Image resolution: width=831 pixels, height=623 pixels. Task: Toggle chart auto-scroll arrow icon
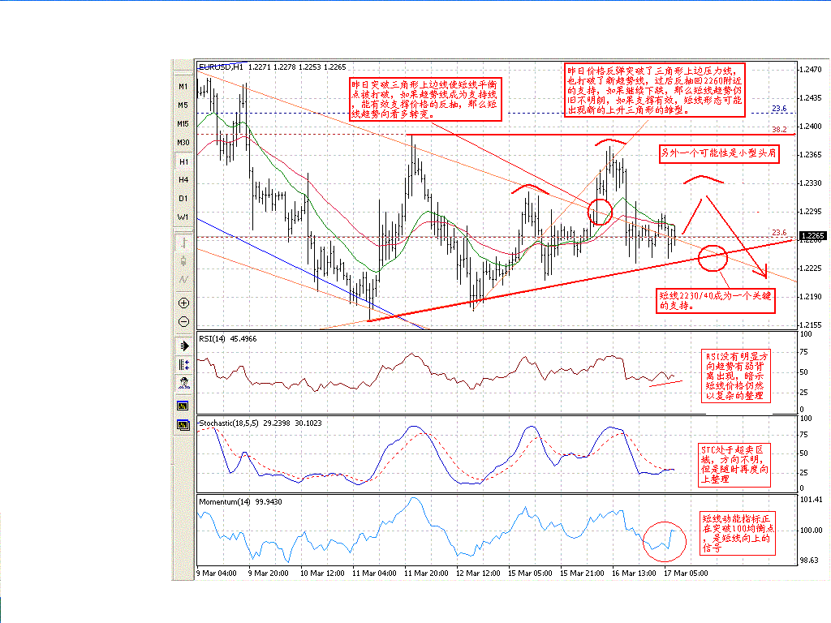click(183, 346)
